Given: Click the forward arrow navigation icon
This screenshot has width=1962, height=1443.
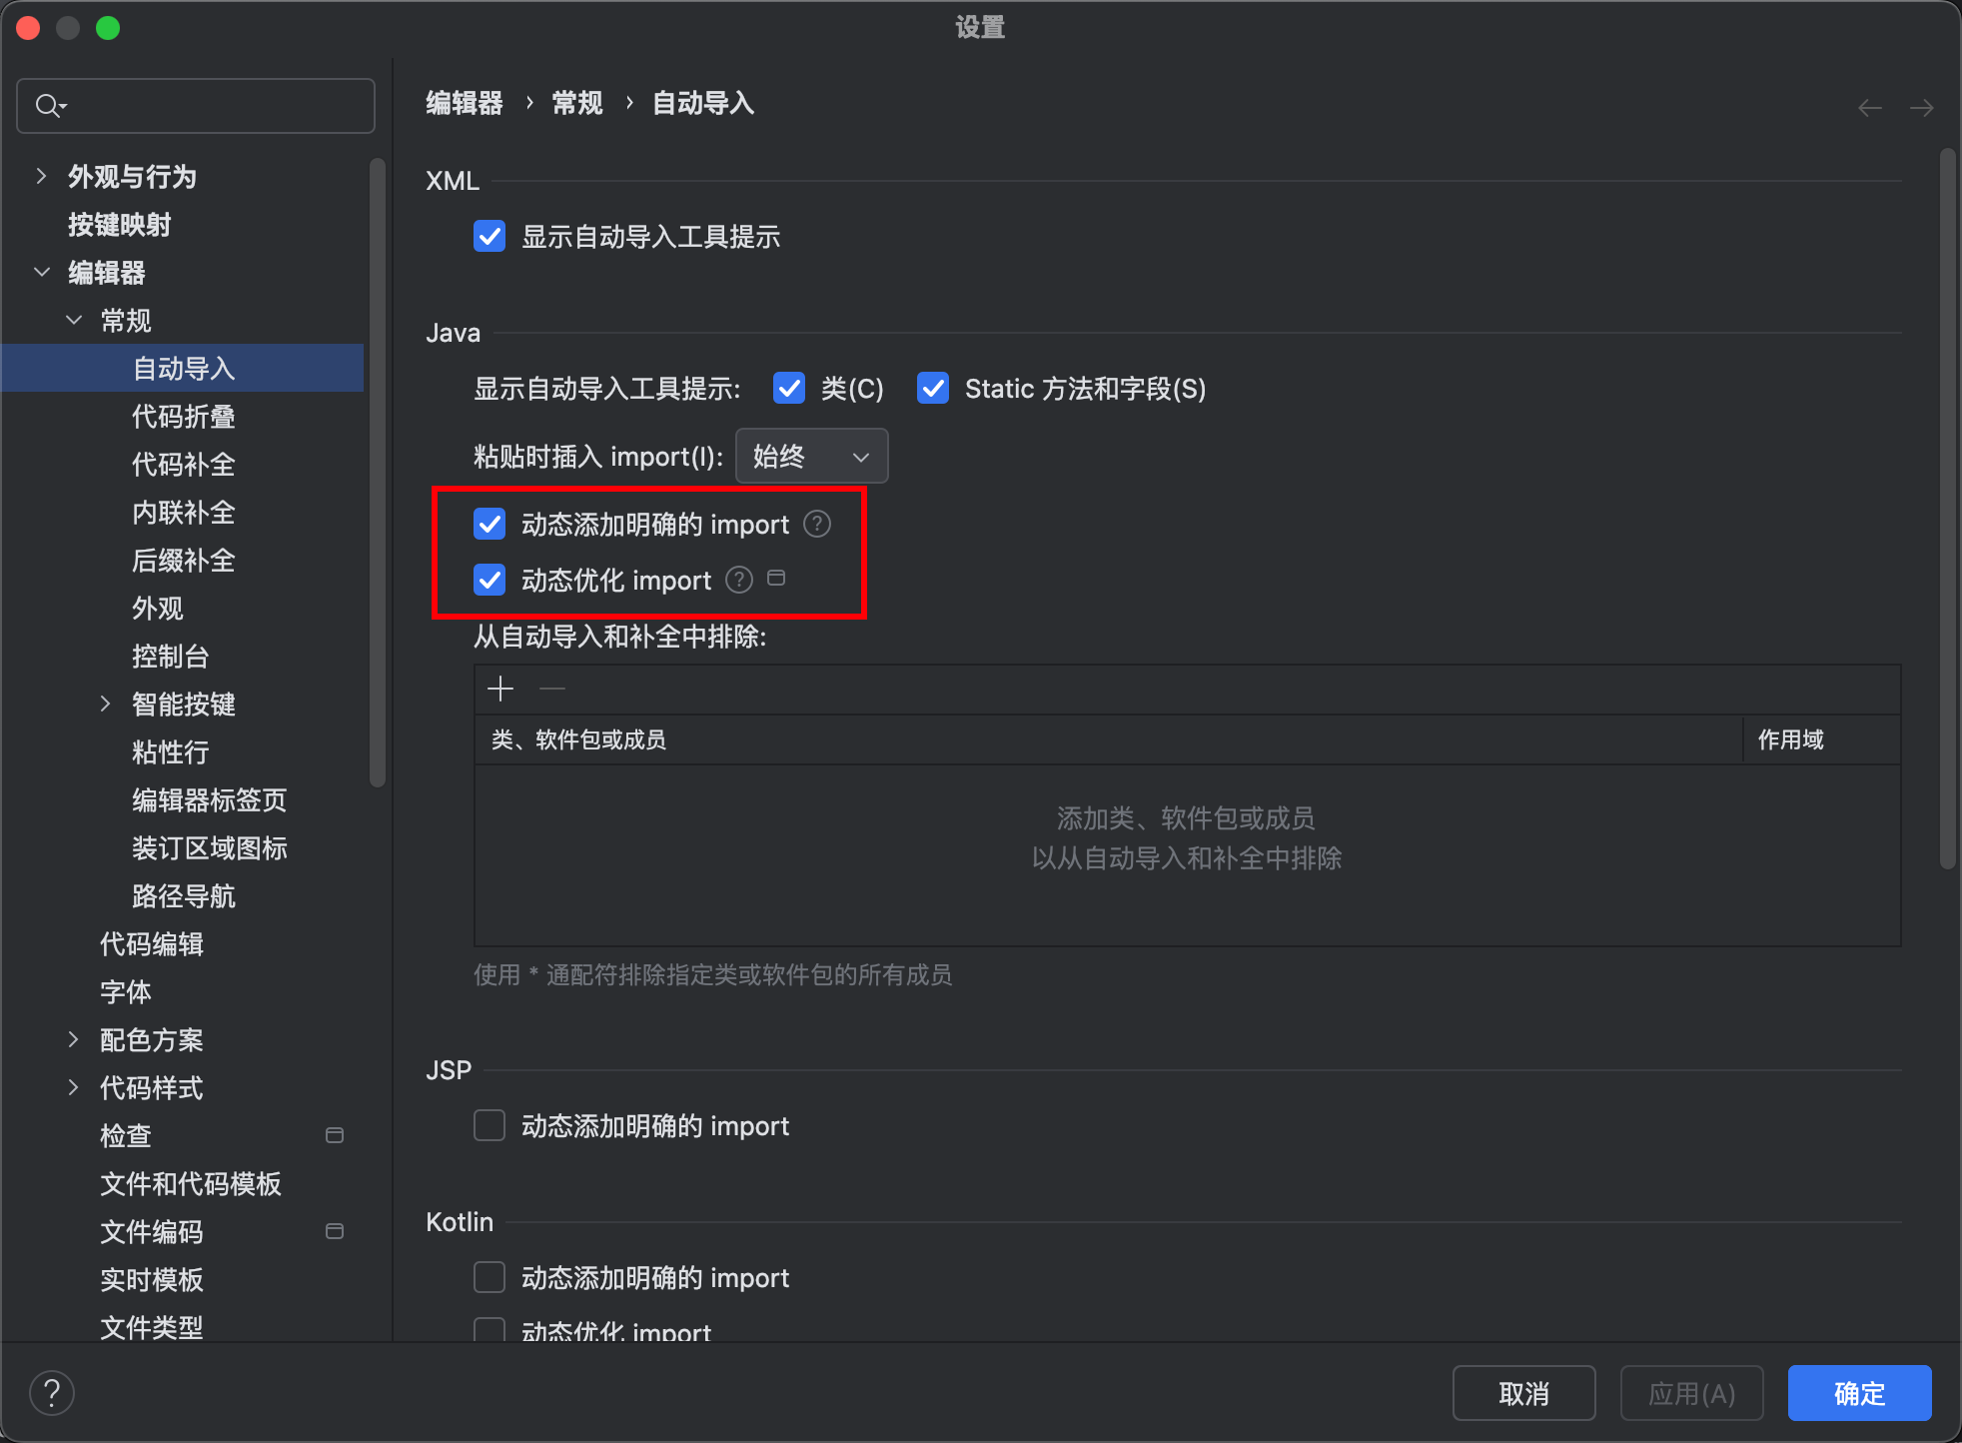Looking at the screenshot, I should coord(1922,107).
